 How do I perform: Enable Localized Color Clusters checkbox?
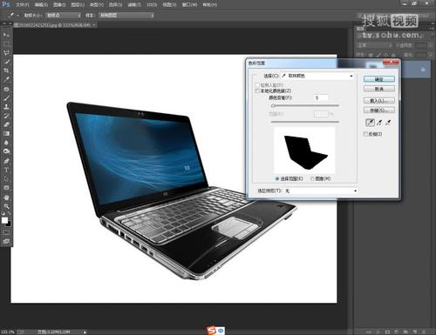pyautogui.click(x=257, y=90)
